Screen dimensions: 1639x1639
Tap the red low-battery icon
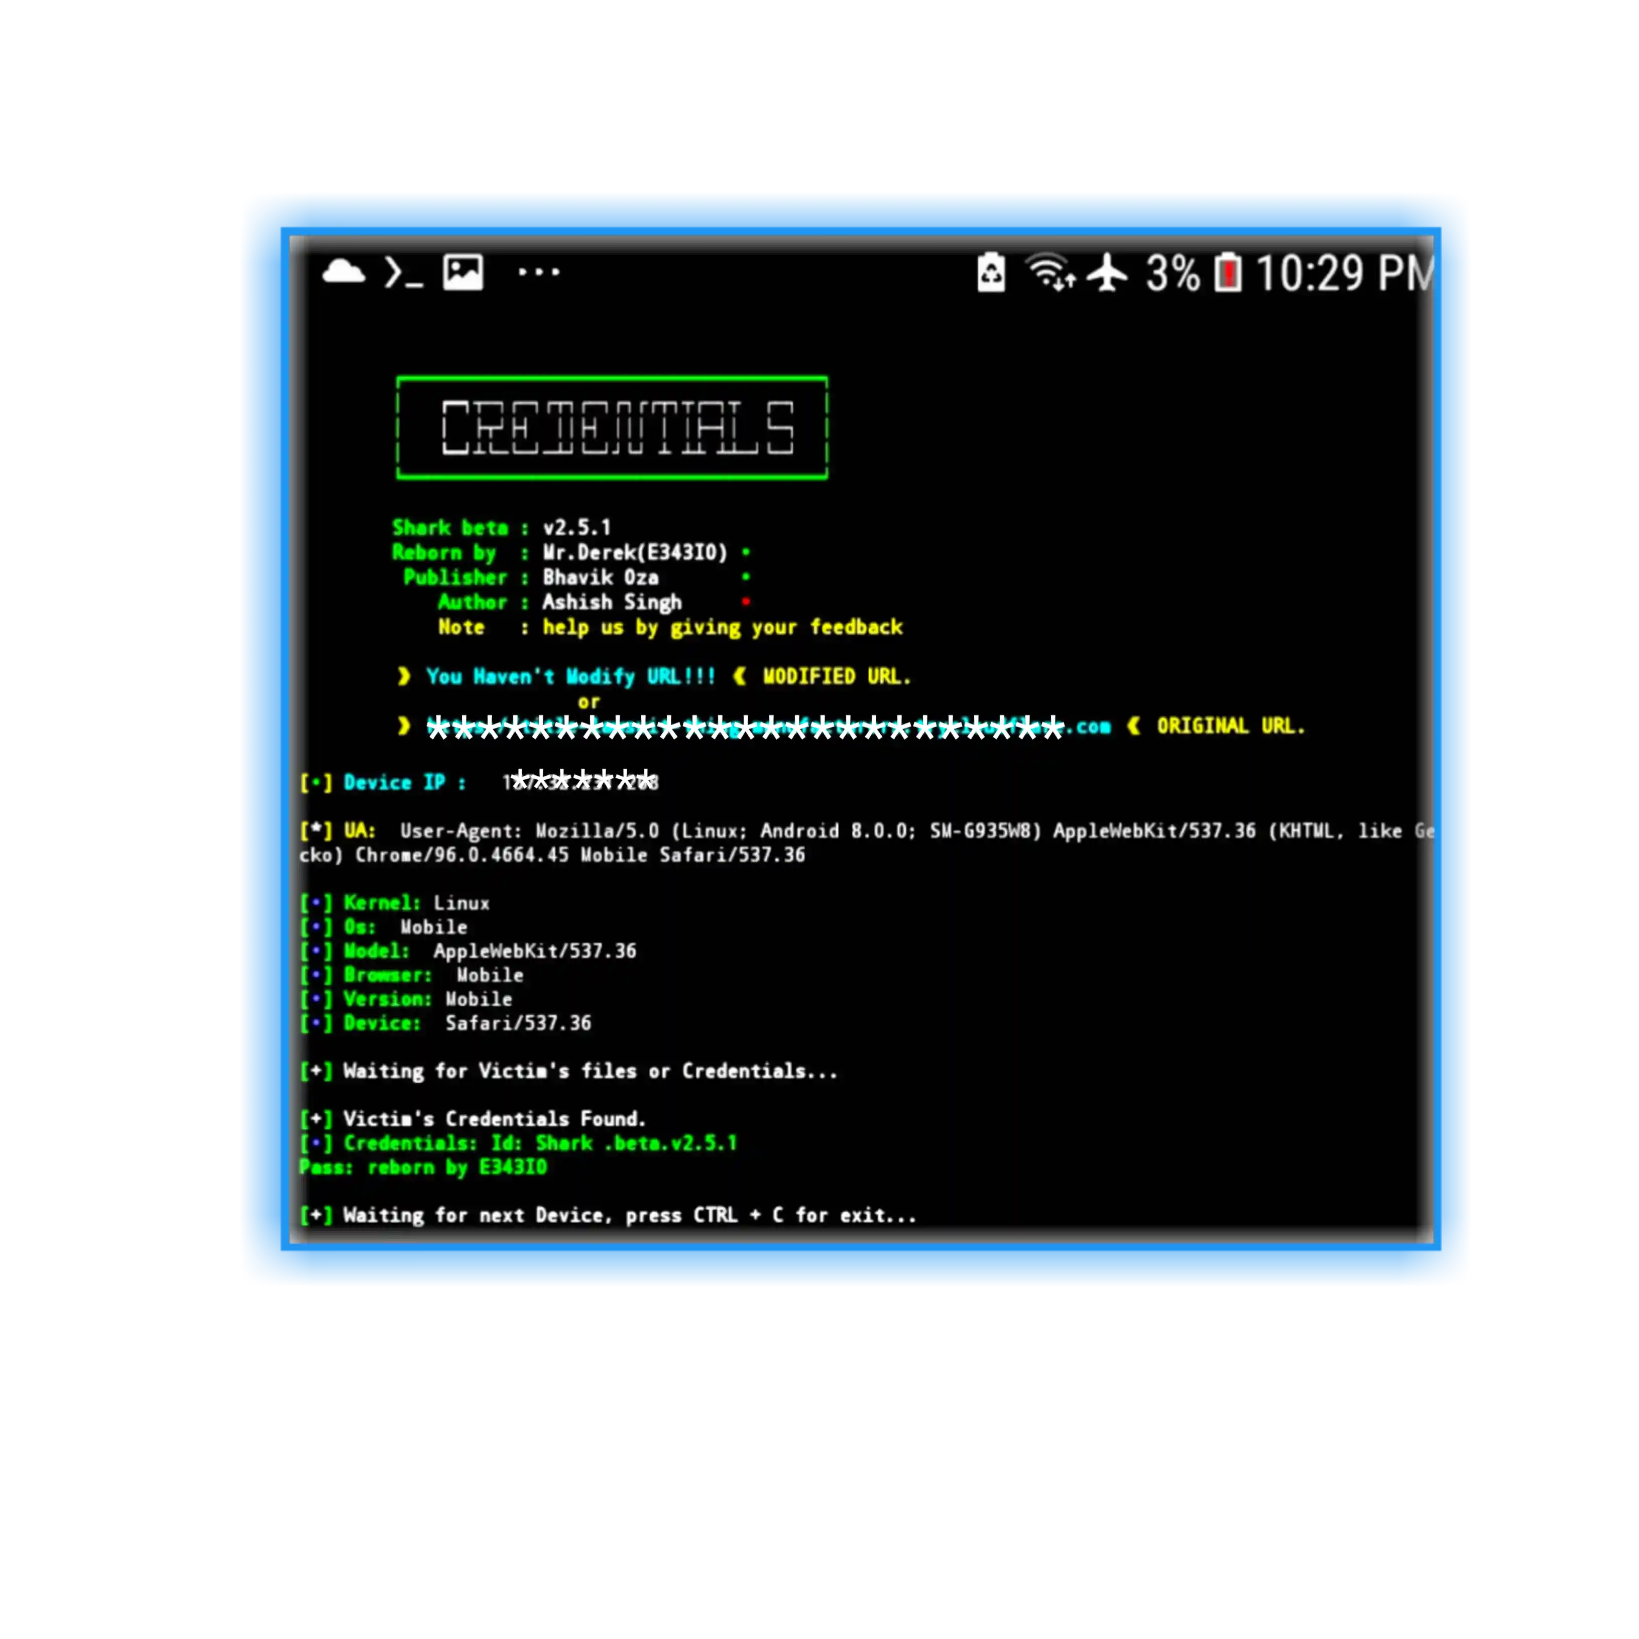click(x=1228, y=273)
